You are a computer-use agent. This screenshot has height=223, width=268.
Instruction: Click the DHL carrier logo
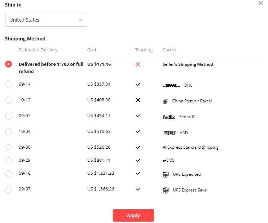pos(171,86)
